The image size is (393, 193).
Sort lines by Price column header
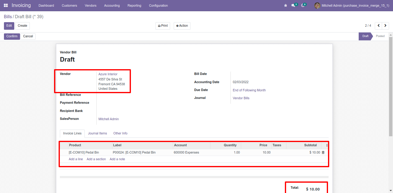(256, 145)
